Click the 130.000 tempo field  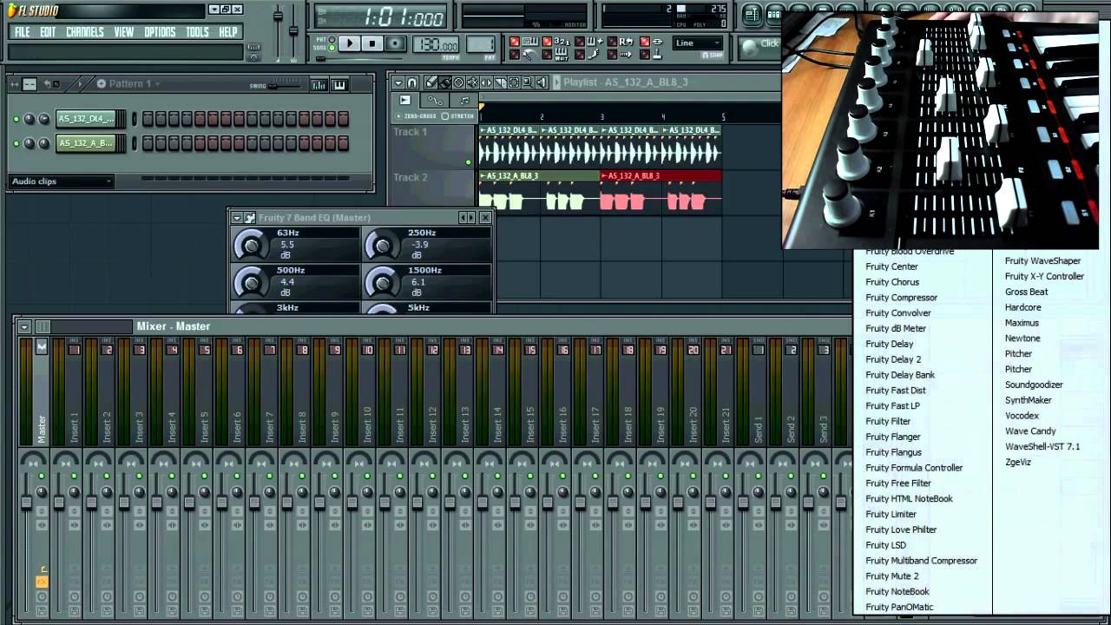[x=437, y=45]
